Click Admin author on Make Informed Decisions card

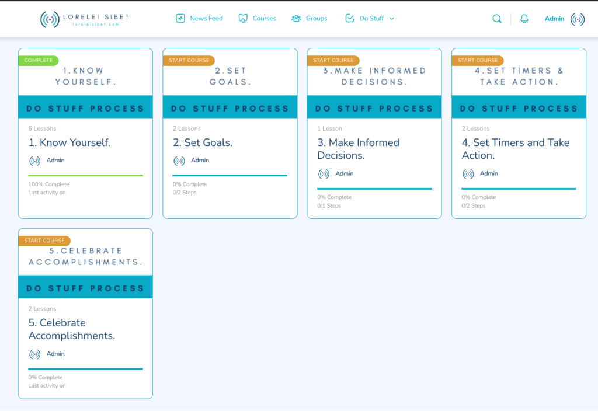pyautogui.click(x=345, y=173)
